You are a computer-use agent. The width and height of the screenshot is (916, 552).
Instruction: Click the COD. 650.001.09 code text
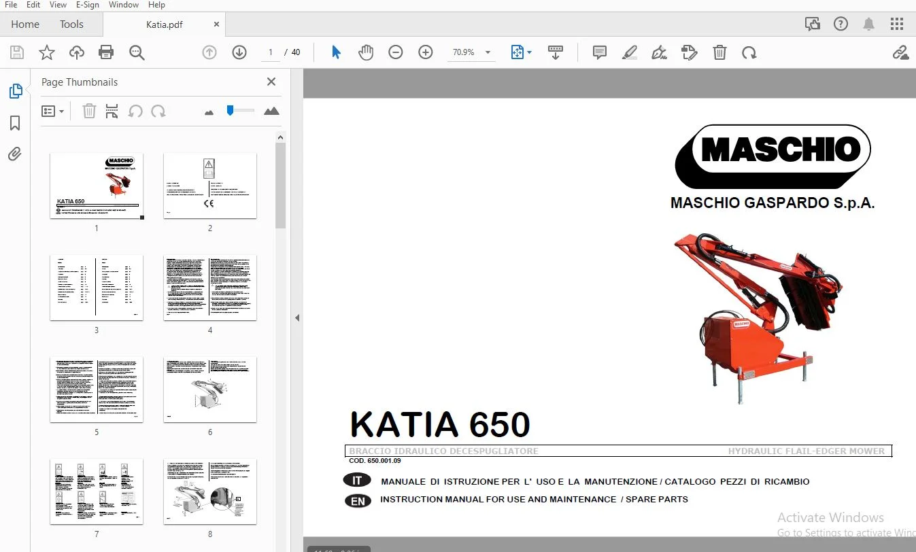375,461
